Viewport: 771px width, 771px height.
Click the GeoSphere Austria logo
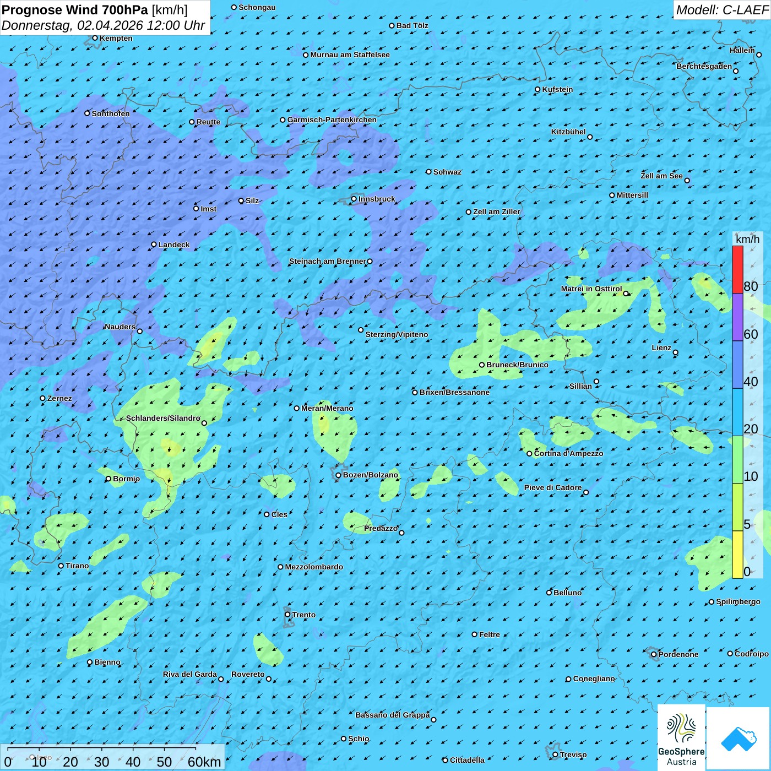coord(681,737)
